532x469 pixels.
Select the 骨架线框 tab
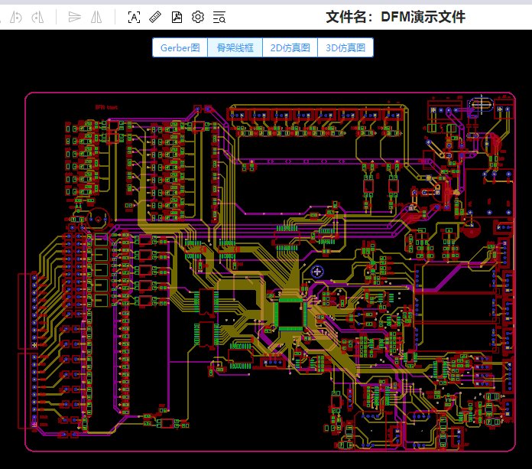click(235, 47)
